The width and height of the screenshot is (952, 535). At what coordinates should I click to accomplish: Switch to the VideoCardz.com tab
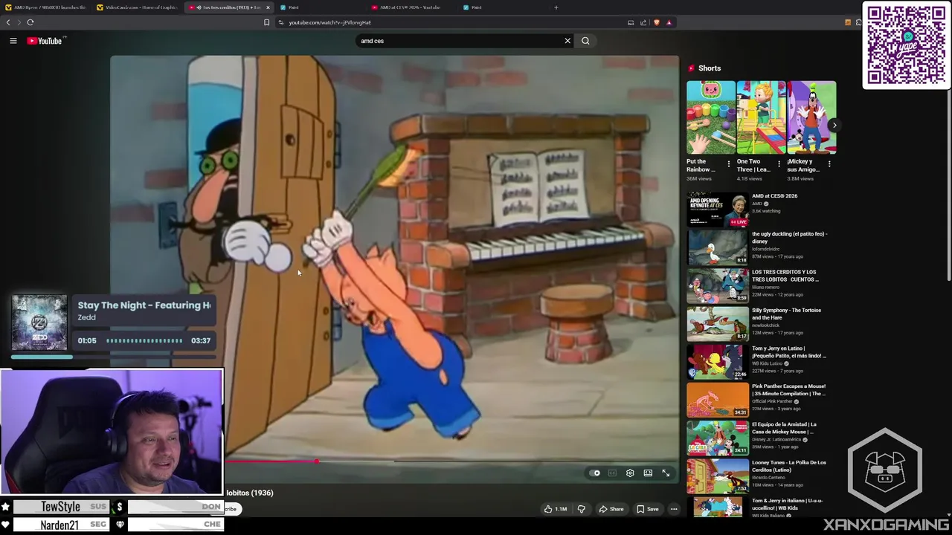138,7
